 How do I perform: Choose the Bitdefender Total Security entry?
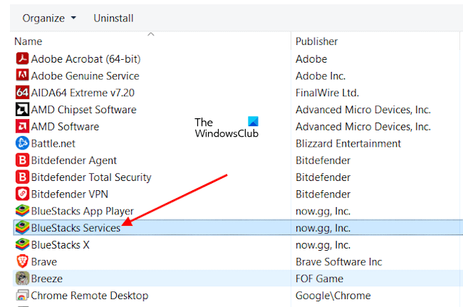click(x=91, y=177)
